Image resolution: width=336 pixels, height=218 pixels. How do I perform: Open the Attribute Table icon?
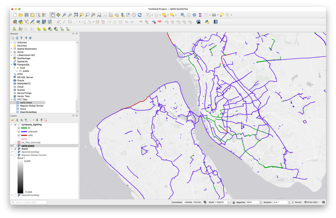[x=188, y=15]
